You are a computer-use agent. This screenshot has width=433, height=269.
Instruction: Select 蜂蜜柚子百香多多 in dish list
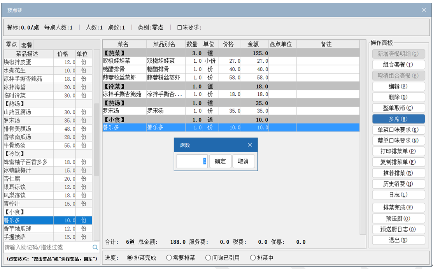pos(48,162)
